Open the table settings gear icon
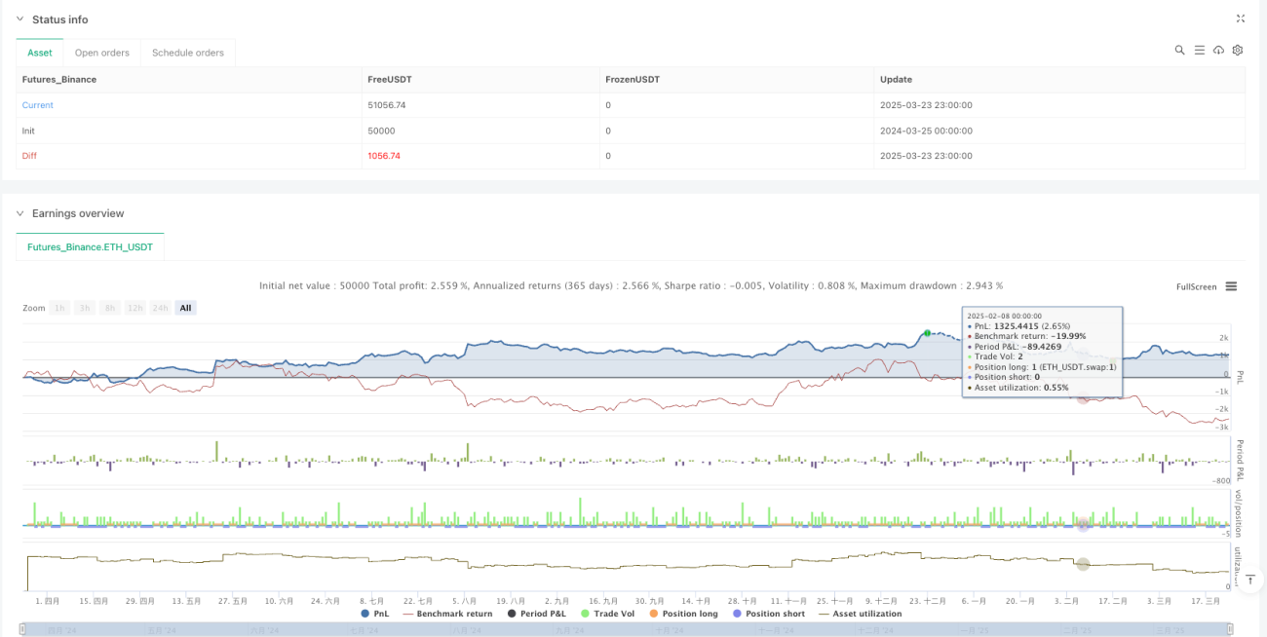This screenshot has height=637, width=1267. 1238,50
